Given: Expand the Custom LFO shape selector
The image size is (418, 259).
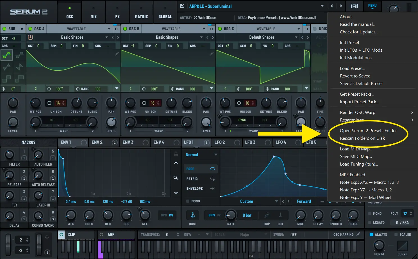Looking at the screenshot, I should coord(276,201).
